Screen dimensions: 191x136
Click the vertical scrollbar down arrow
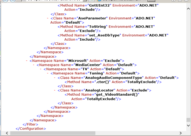(188, 125)
